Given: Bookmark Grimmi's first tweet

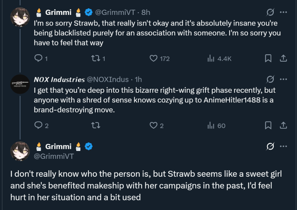Looking at the screenshot, I should pyautogui.click(x=268, y=58).
